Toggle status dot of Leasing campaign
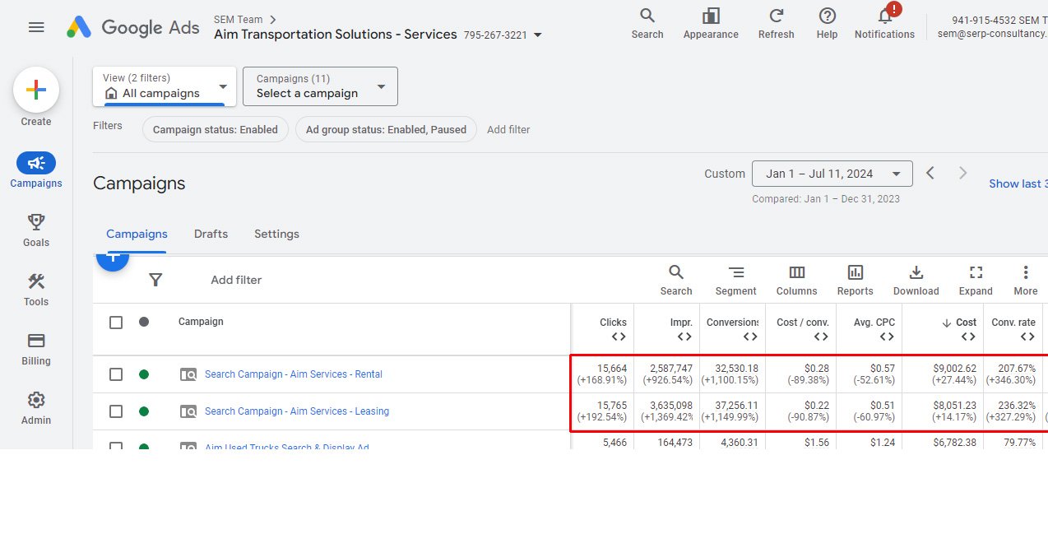The image size is (1048, 534). click(x=144, y=411)
